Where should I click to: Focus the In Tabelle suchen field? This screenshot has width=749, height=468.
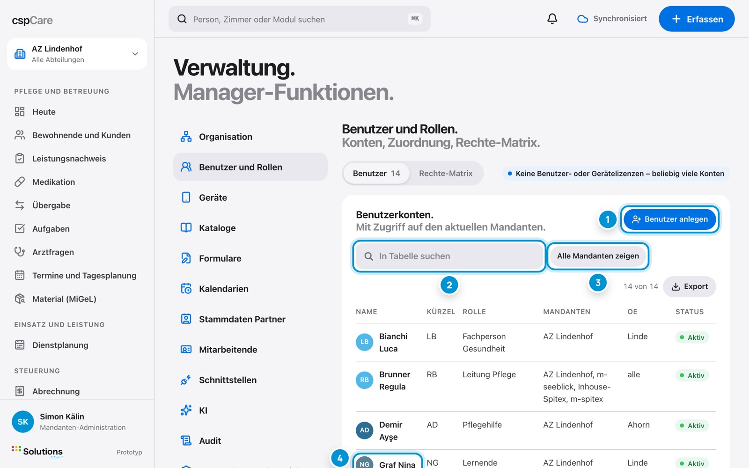click(449, 256)
